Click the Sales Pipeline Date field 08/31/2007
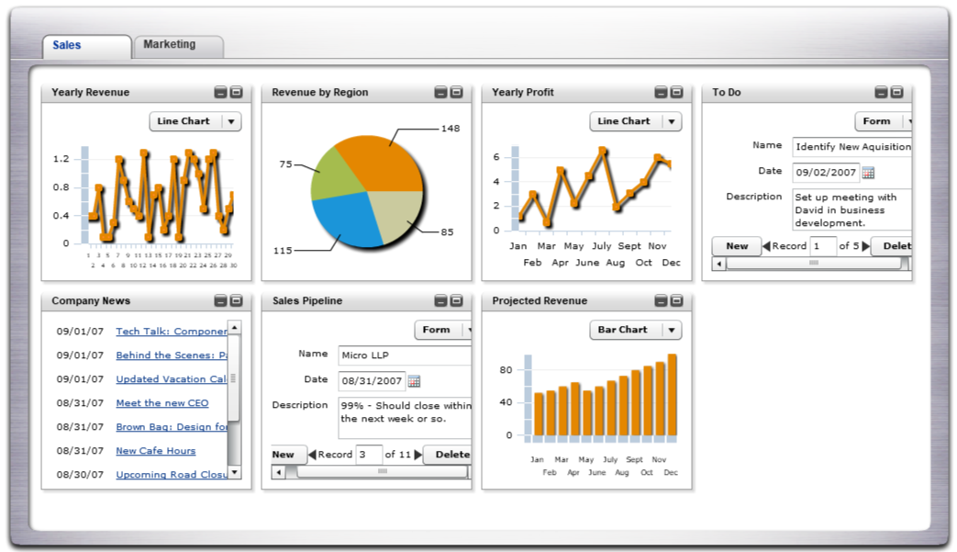Viewport: 957px width, 552px height. point(372,381)
